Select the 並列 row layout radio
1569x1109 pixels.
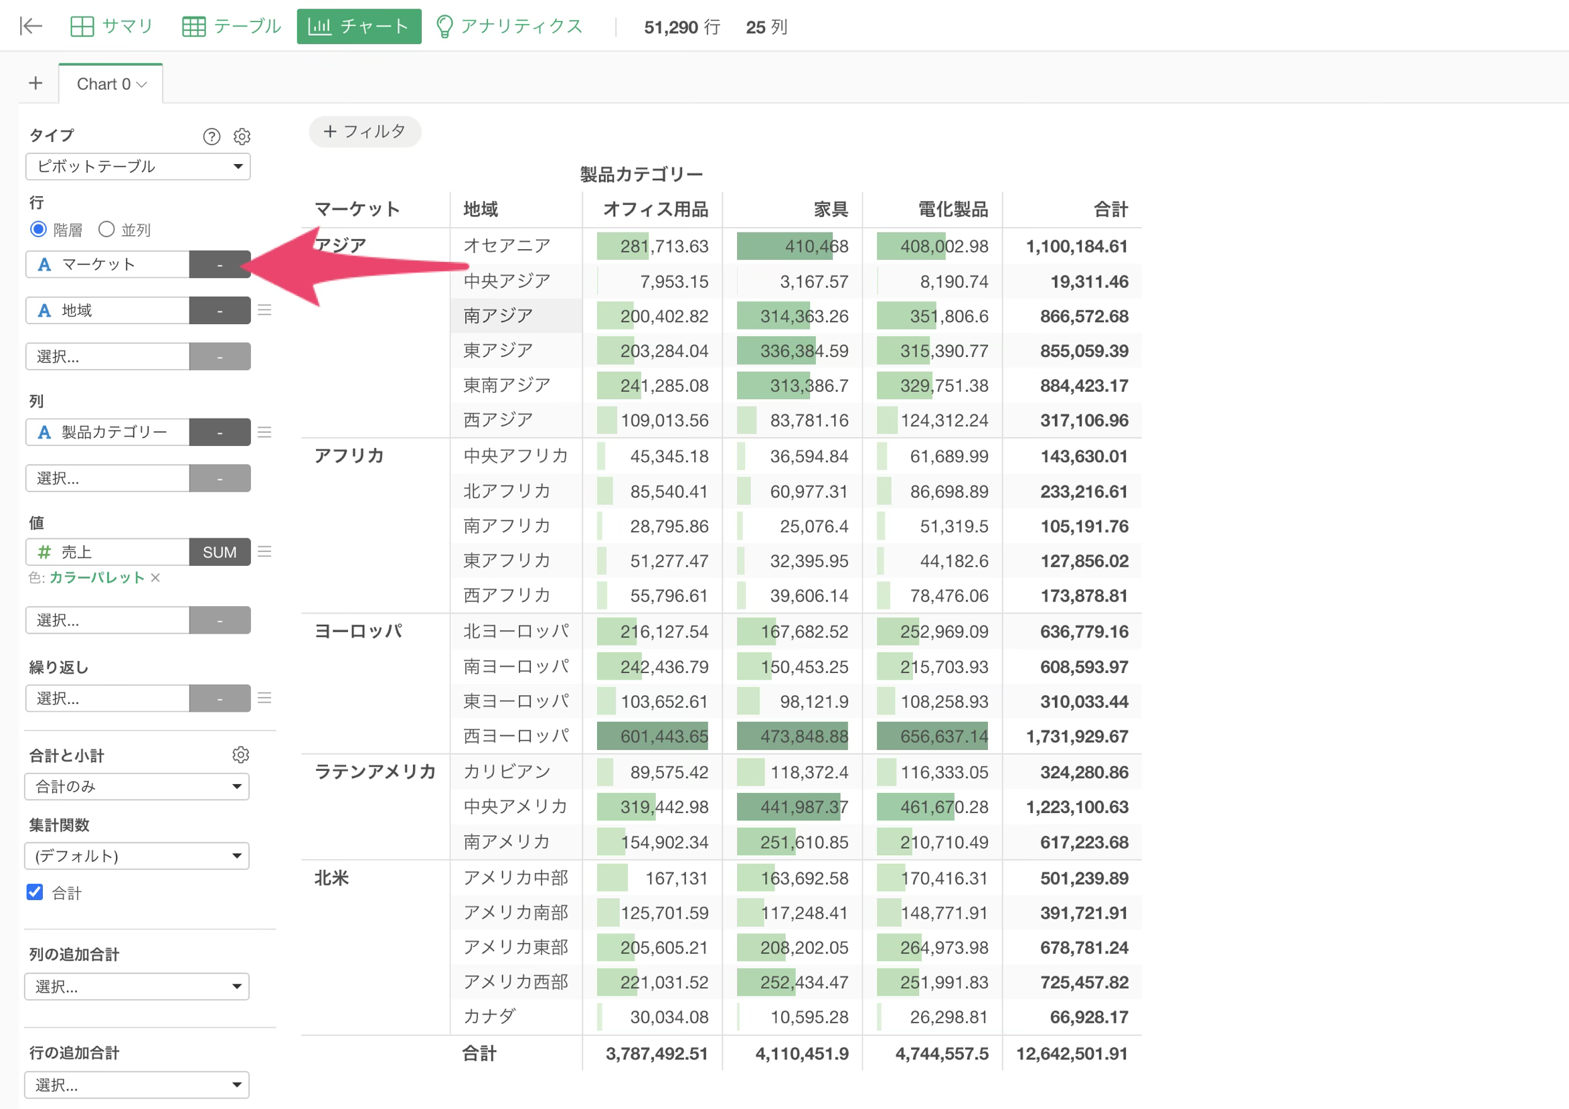click(x=106, y=230)
